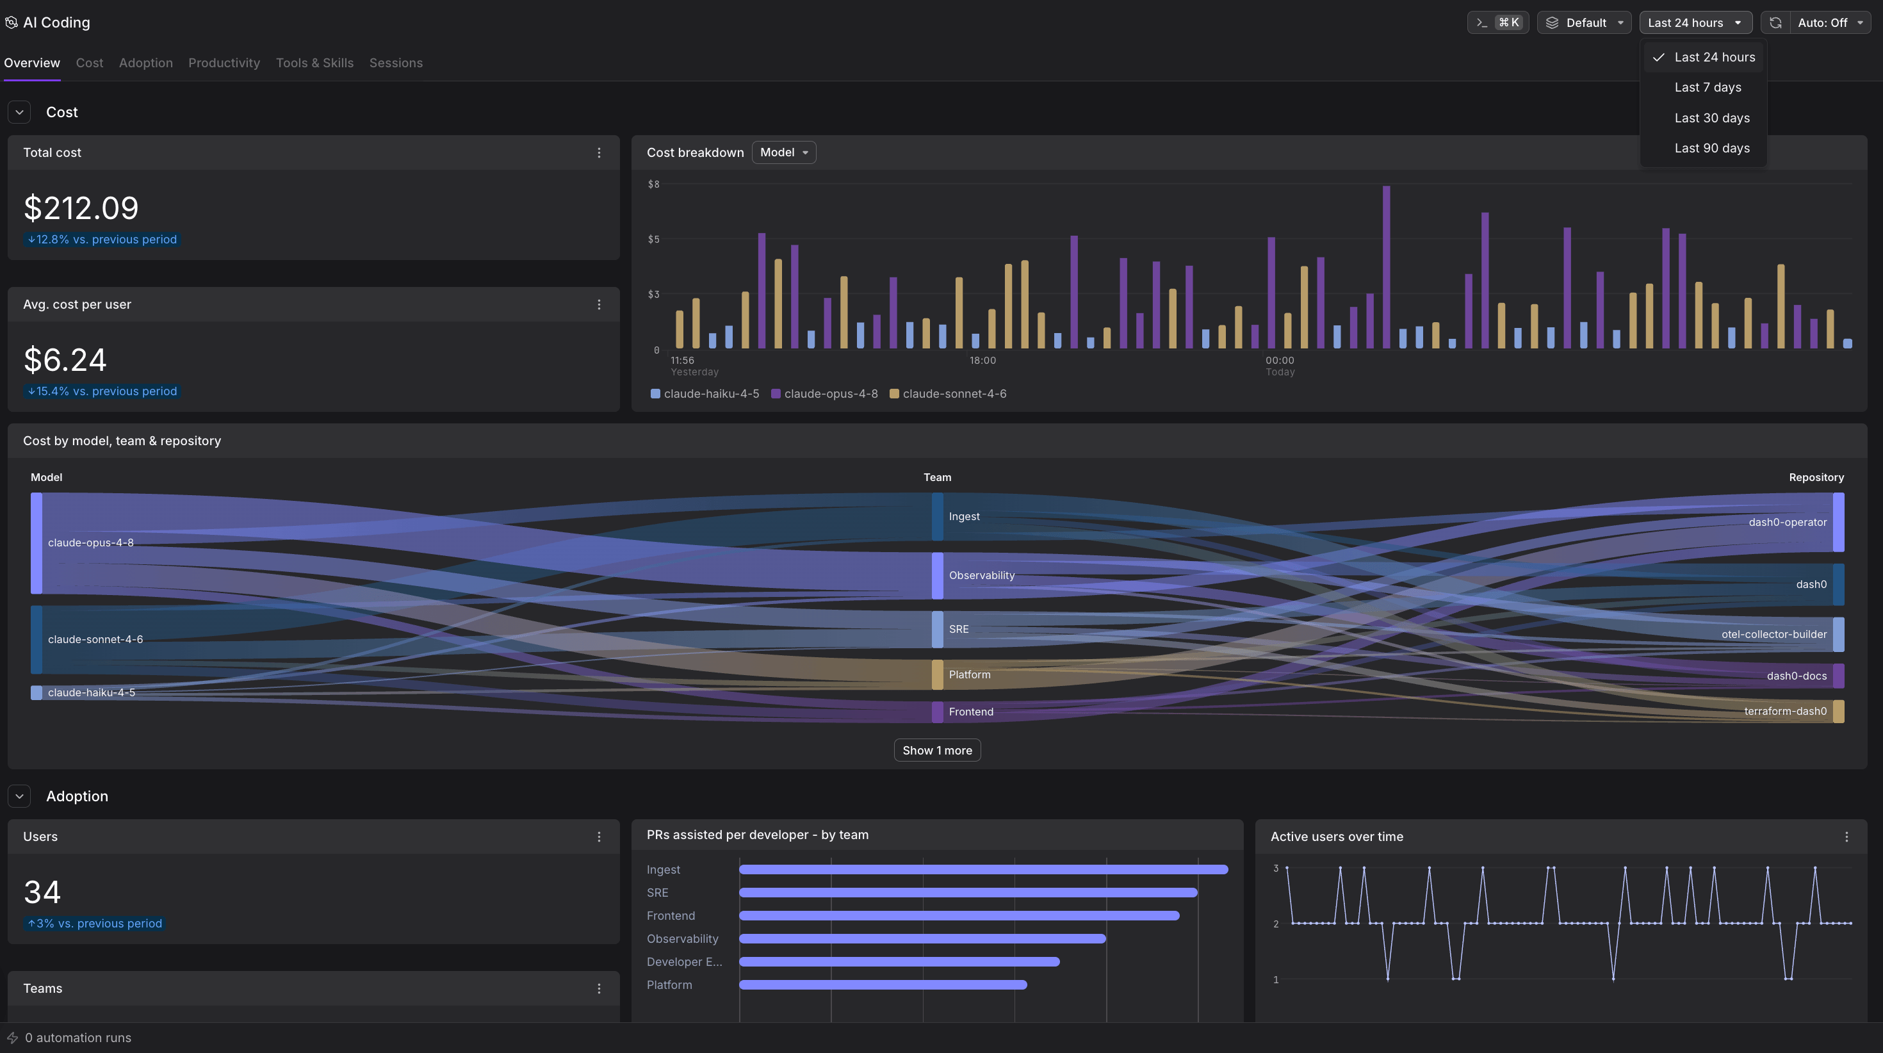1883x1053 pixels.
Task: Open the Users panel three-dot menu
Action: coord(599,837)
